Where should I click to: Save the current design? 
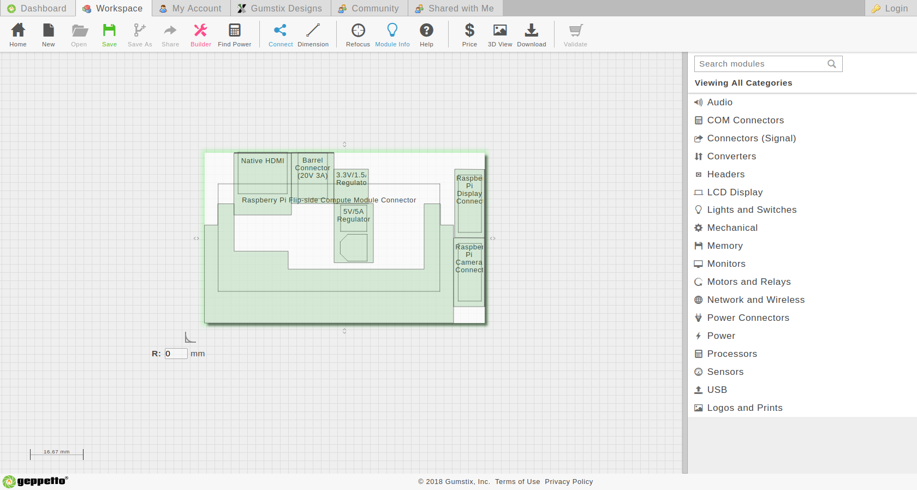109,35
